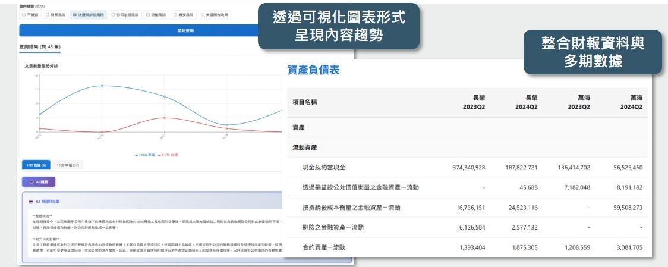Image resolution: width=668 pixels, height=267 pixels.
Task: Switch to the 1108 幸福 (37) tab
Action: (x=68, y=165)
